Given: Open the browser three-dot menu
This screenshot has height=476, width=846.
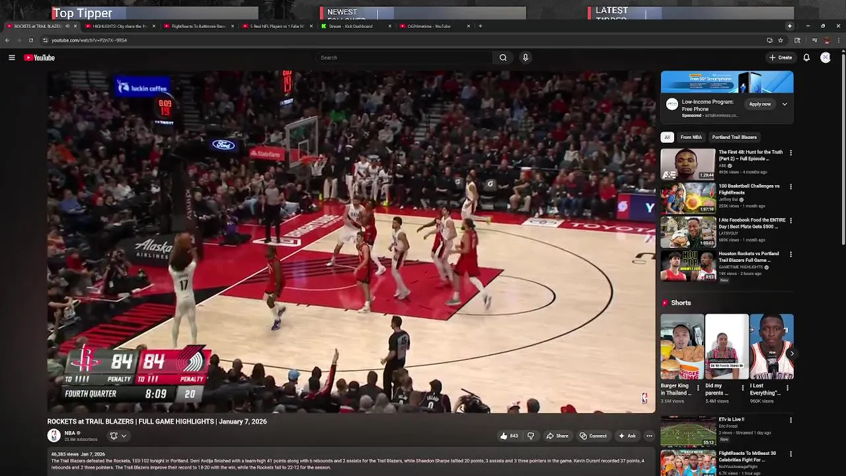Looking at the screenshot, I should click(x=838, y=40).
